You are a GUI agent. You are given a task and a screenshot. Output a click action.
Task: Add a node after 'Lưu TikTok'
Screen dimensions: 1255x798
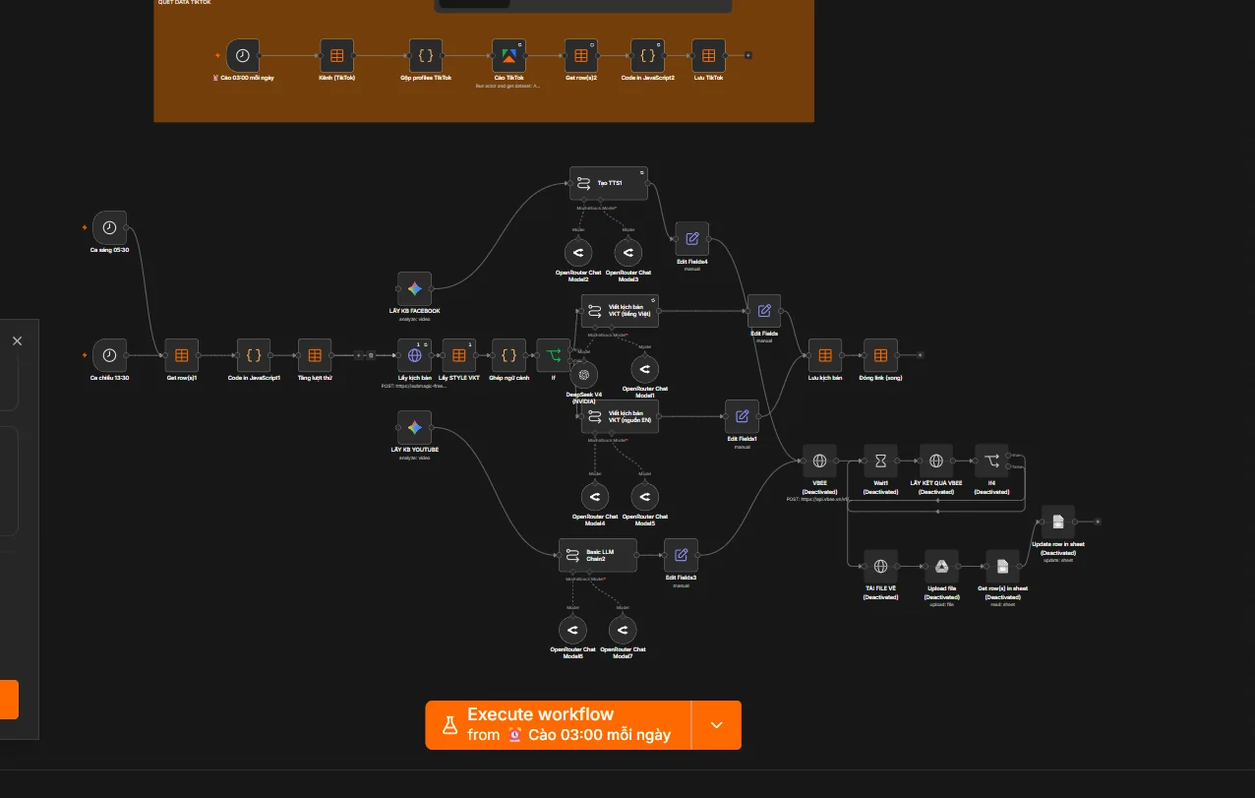(748, 55)
